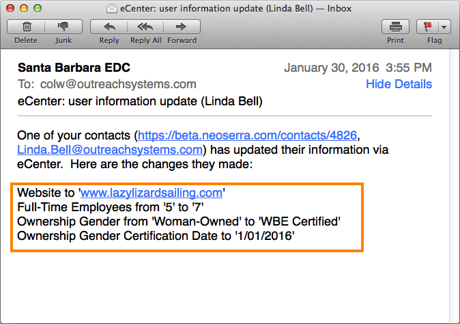Viewport: 460px width, 324px height.
Task: Flag this message with red flag
Action: pos(427,27)
